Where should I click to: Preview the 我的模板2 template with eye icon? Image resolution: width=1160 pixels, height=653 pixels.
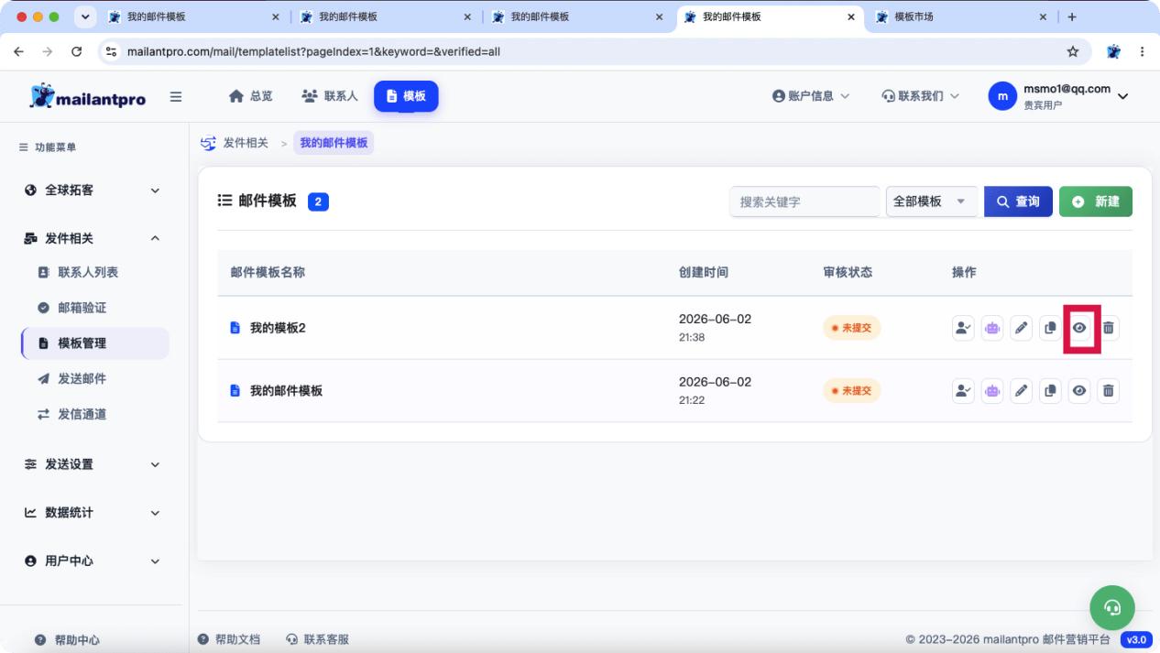[1080, 328]
